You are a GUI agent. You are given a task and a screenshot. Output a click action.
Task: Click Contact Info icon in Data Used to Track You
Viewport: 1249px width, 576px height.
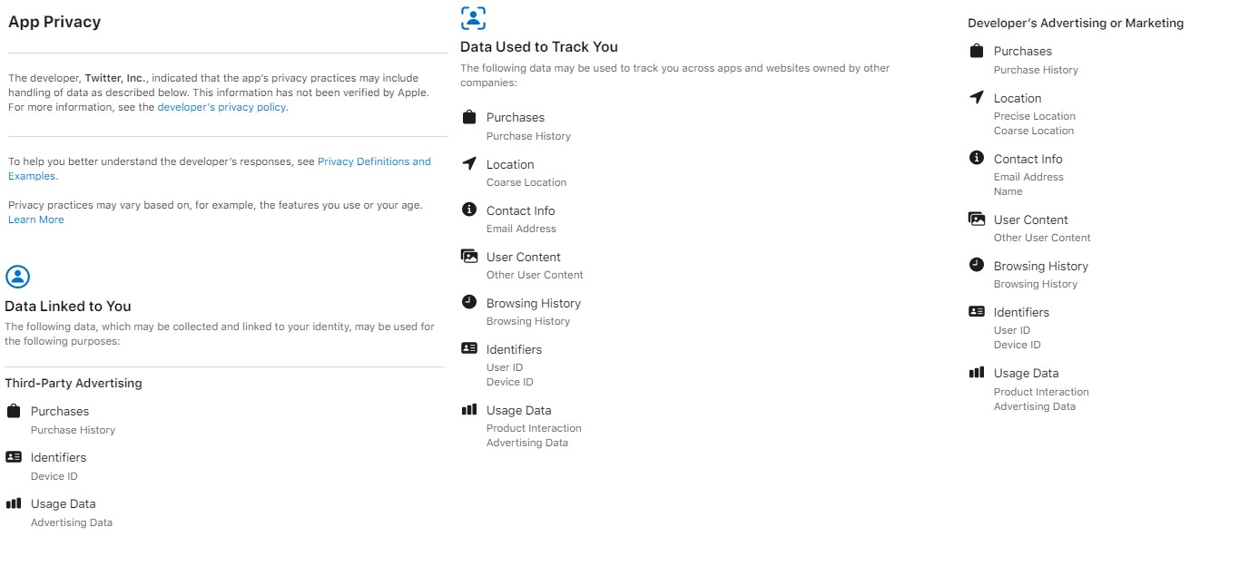click(469, 210)
